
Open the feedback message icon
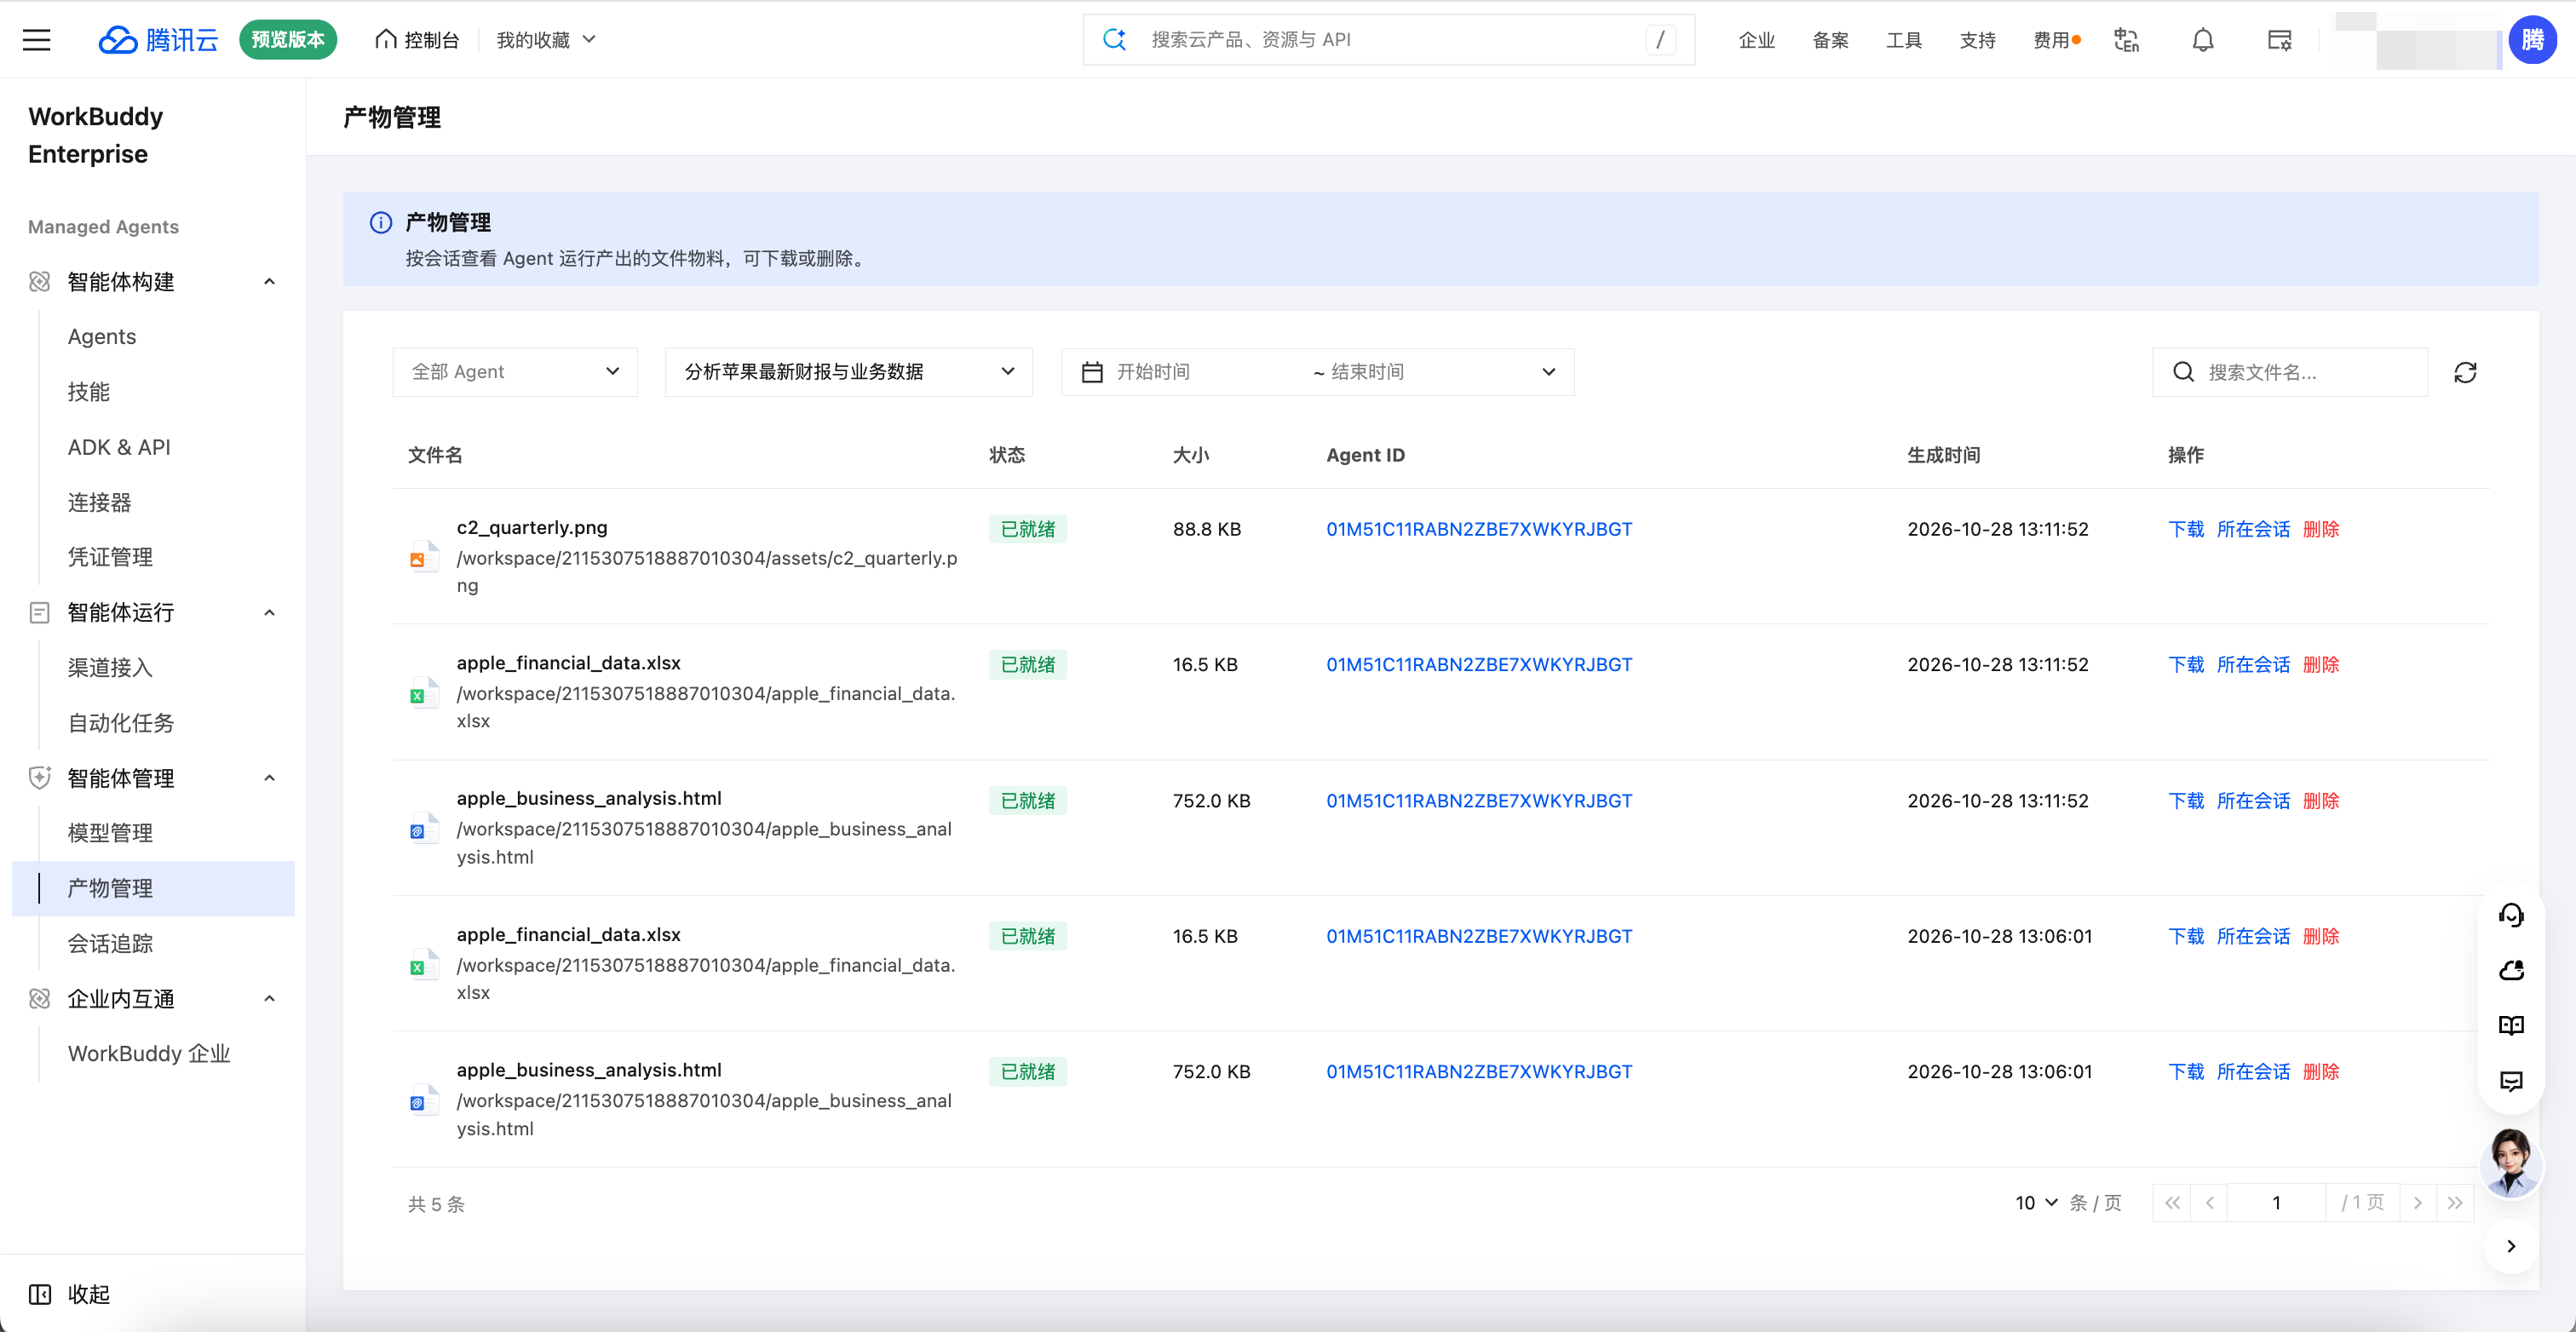click(2511, 1081)
